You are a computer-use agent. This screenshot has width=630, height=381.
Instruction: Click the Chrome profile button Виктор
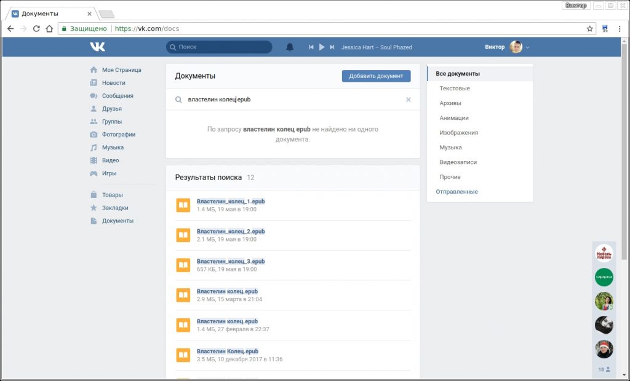(x=576, y=6)
